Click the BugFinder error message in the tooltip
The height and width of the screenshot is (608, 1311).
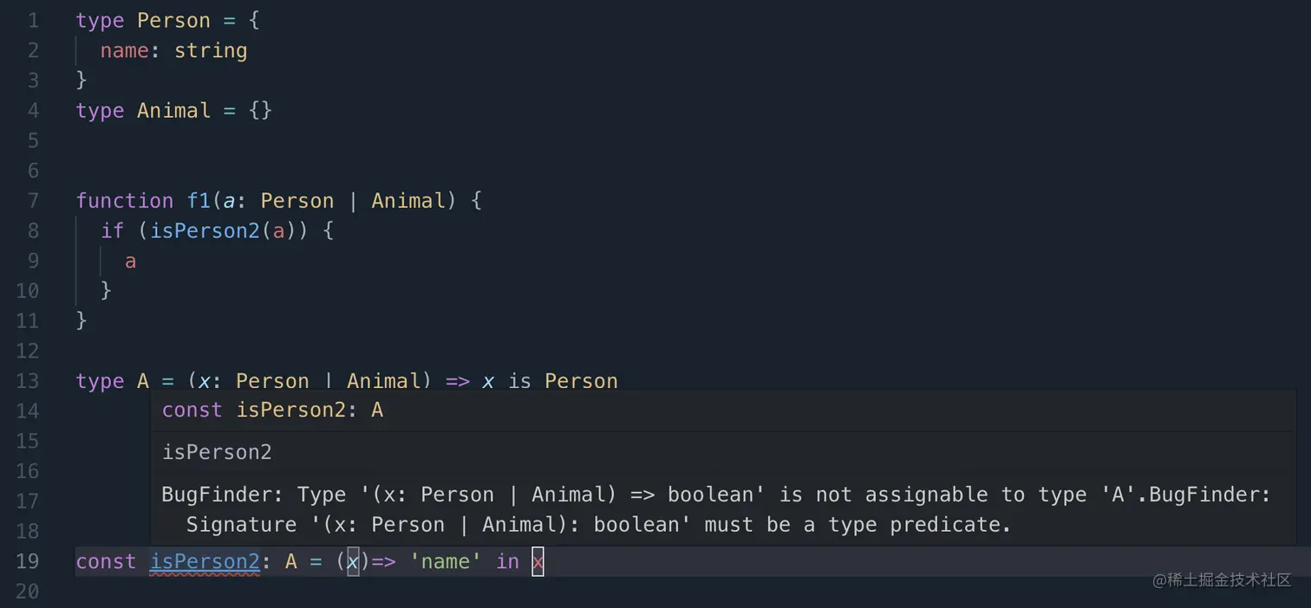click(715, 509)
